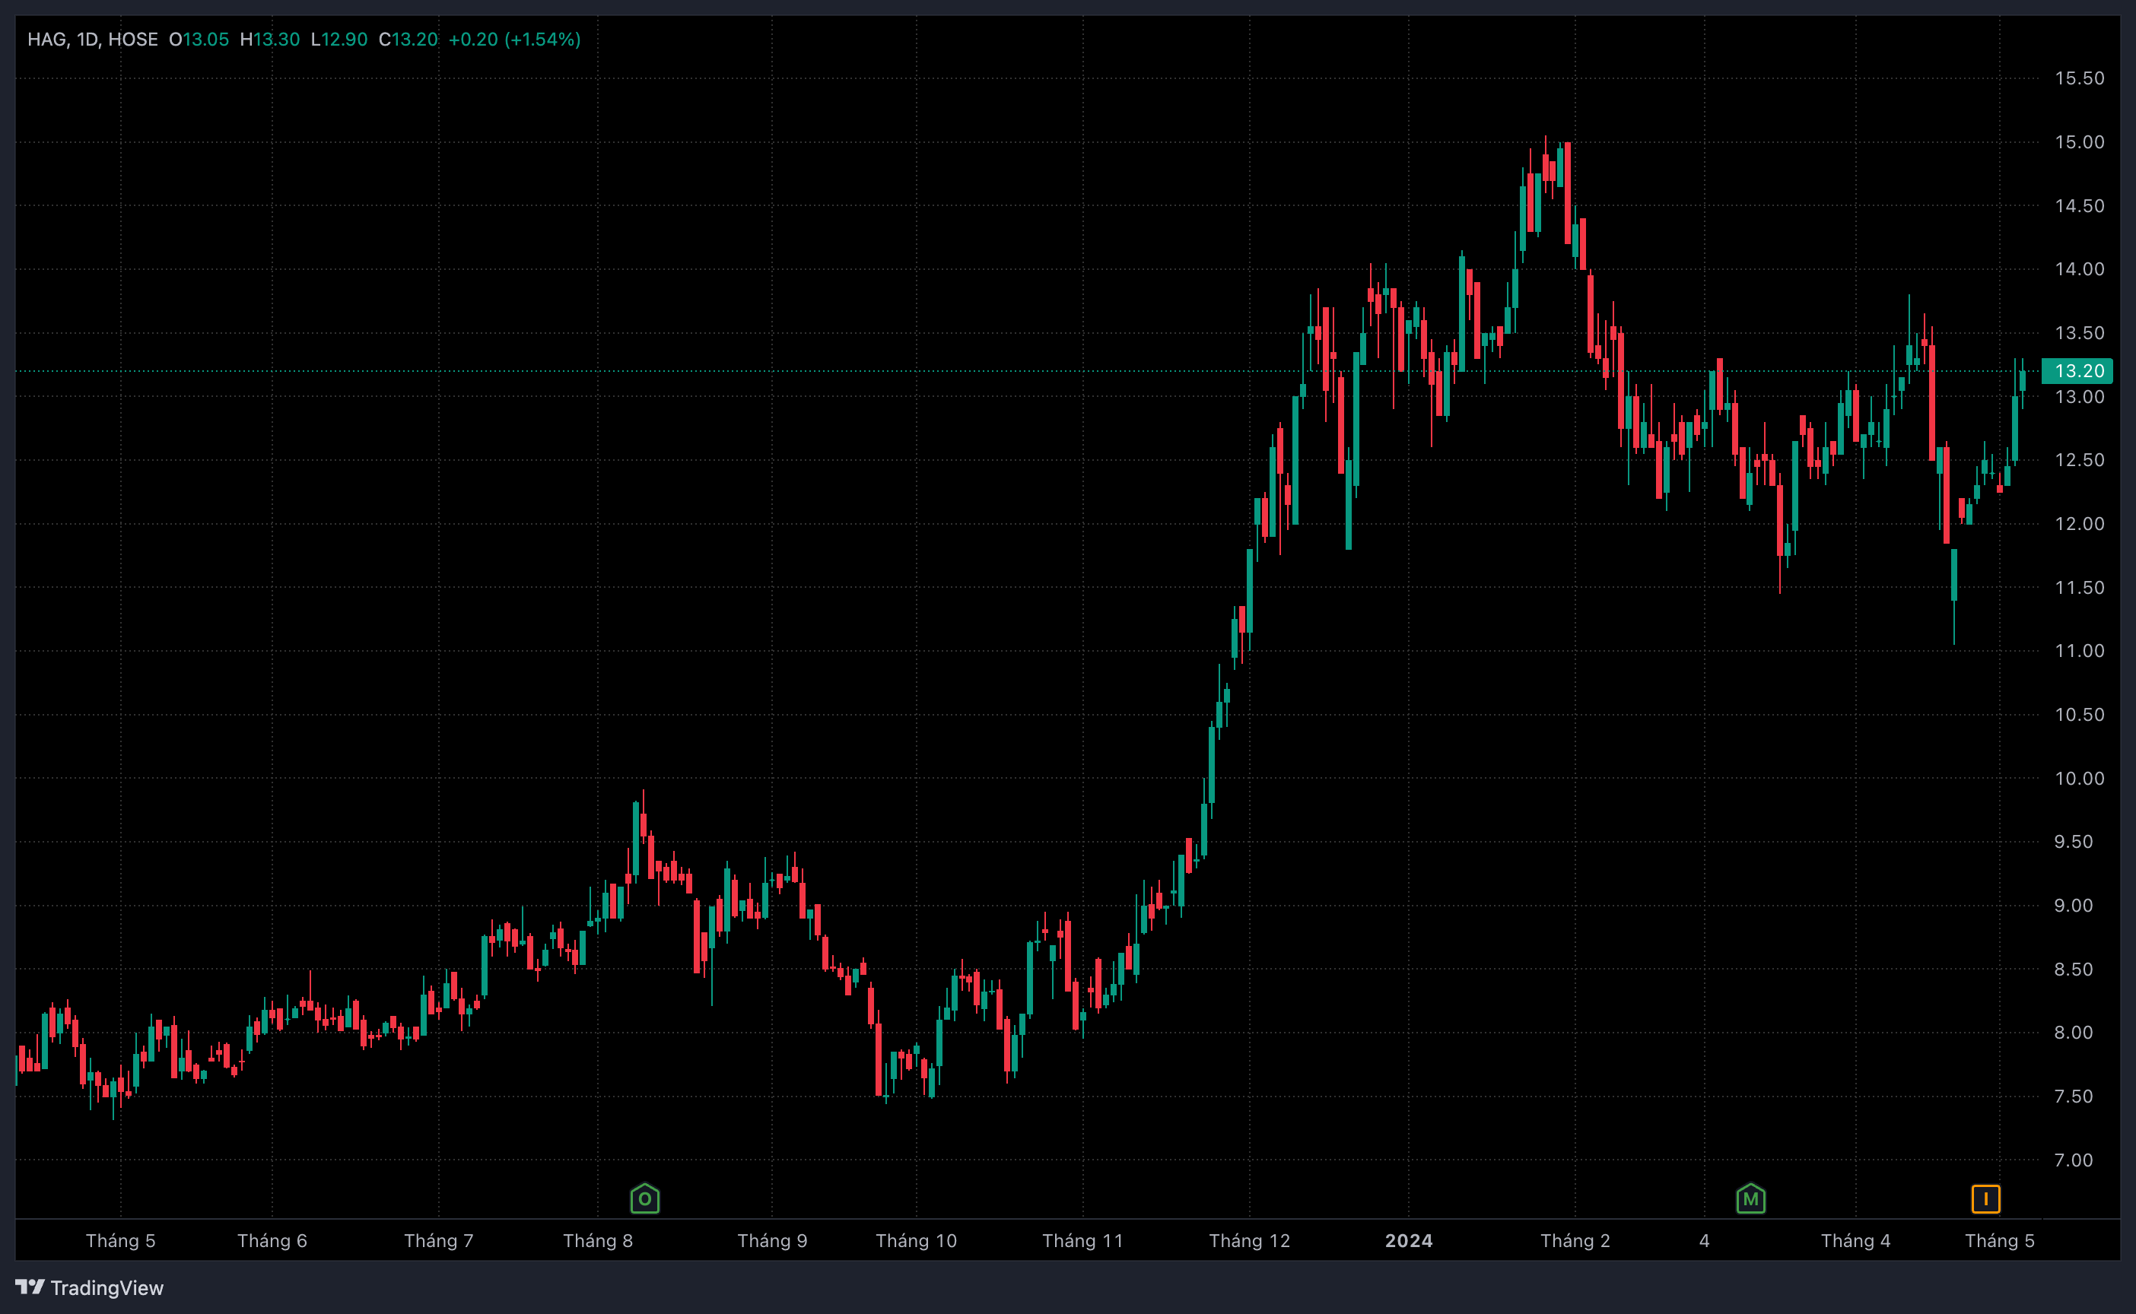Click the 14.00 price axis label

(2080, 269)
